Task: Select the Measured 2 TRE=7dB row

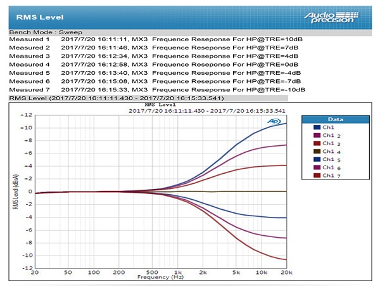Action: 154,48
